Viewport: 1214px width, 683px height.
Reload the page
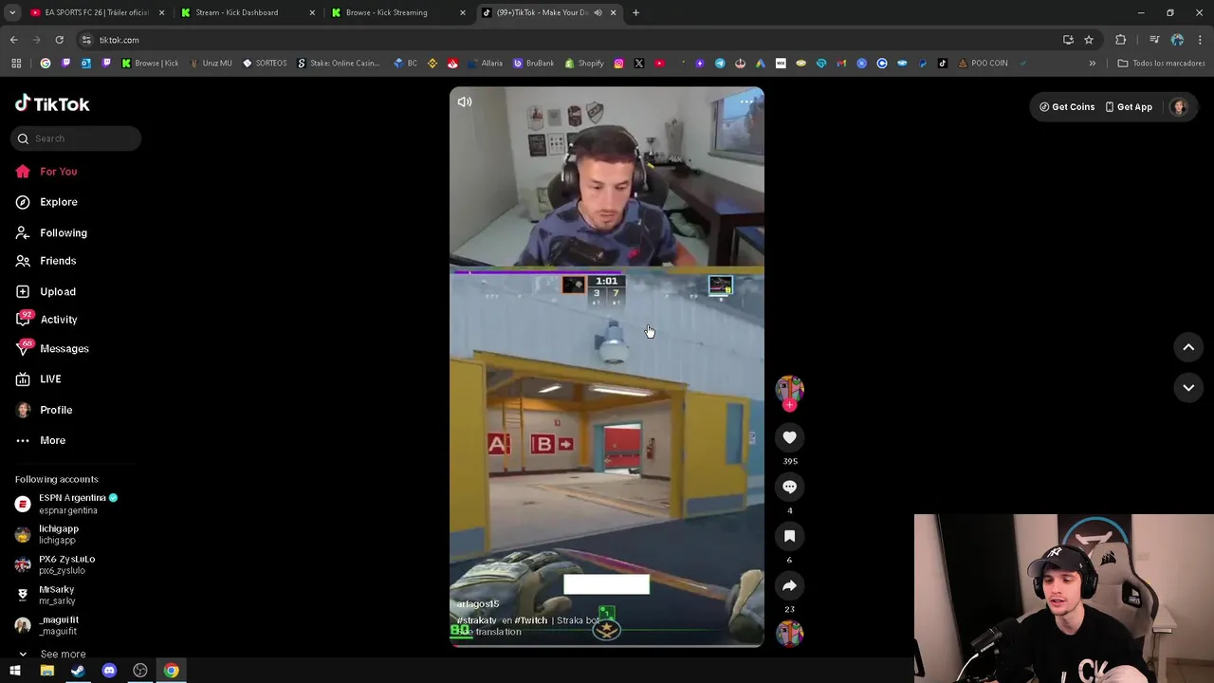point(59,40)
